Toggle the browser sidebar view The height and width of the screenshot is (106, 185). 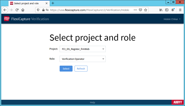[167, 10]
